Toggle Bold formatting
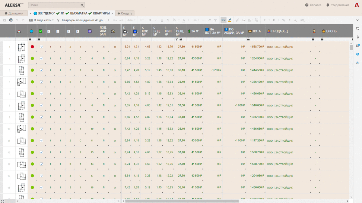Screen dimensions: 362x203 (x=150, y=20)
